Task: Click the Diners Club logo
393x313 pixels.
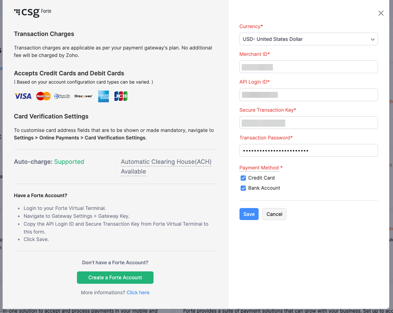Action: click(x=62, y=96)
